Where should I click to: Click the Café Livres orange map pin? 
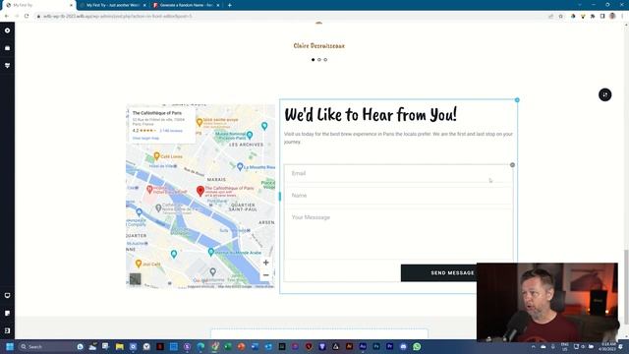tap(157, 155)
